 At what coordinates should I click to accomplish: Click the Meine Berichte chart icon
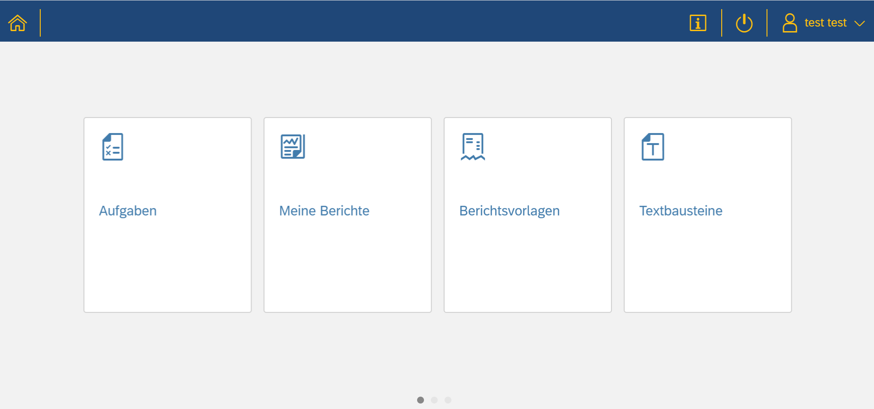click(x=293, y=147)
